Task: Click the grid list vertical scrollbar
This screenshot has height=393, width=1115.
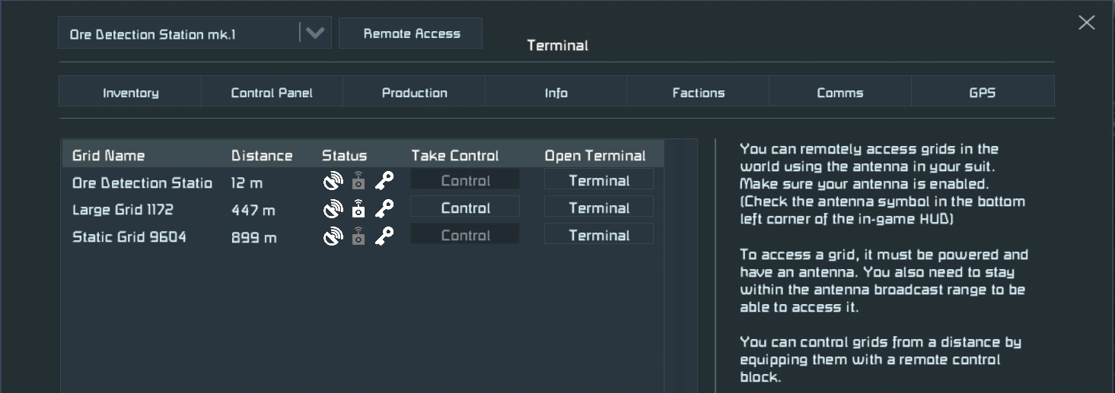Action: pyautogui.click(x=680, y=266)
